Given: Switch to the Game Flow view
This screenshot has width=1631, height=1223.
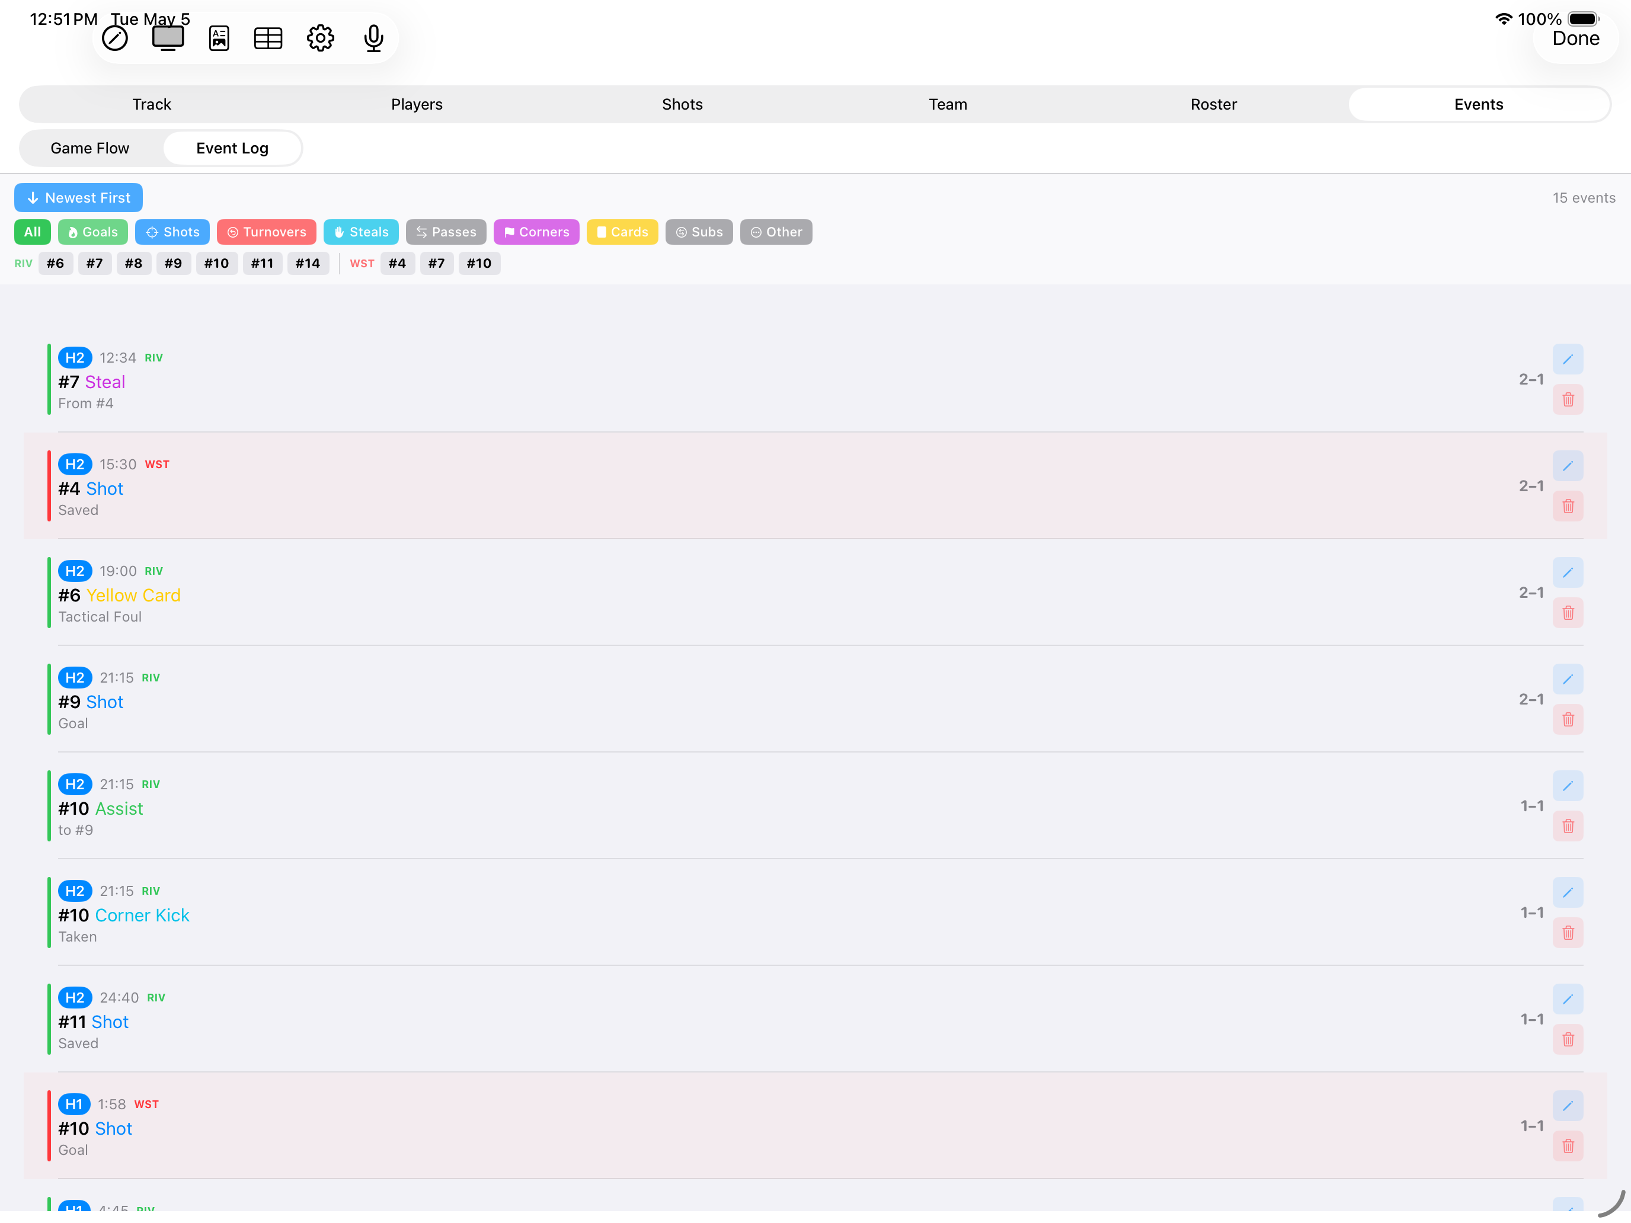Looking at the screenshot, I should tap(90, 148).
